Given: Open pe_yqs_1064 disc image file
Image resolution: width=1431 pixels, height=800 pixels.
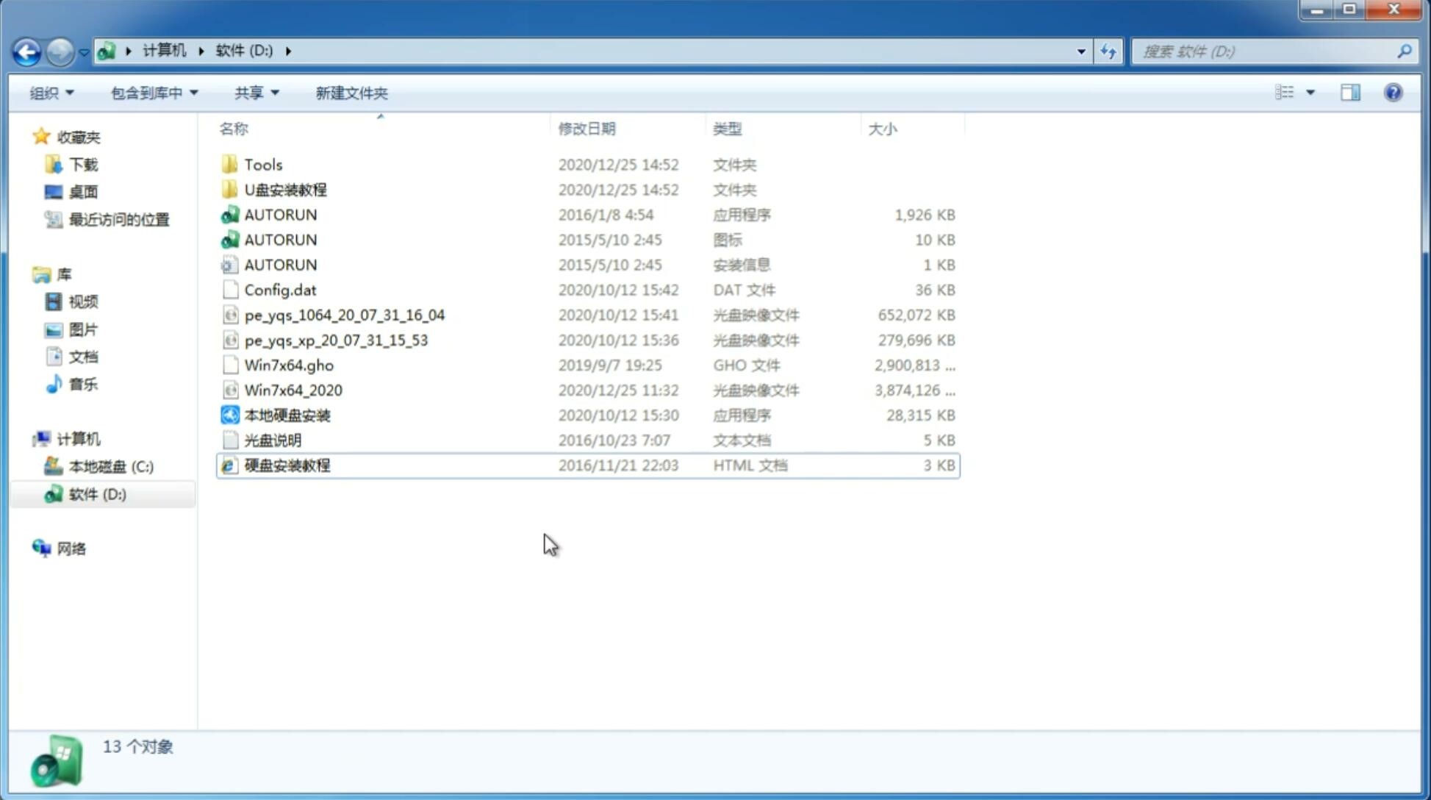Looking at the screenshot, I should click(x=345, y=315).
